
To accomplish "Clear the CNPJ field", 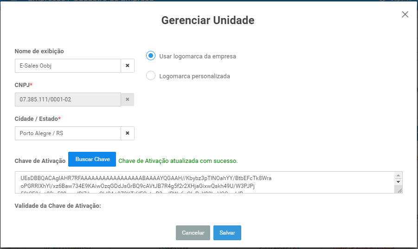I will (x=128, y=100).
